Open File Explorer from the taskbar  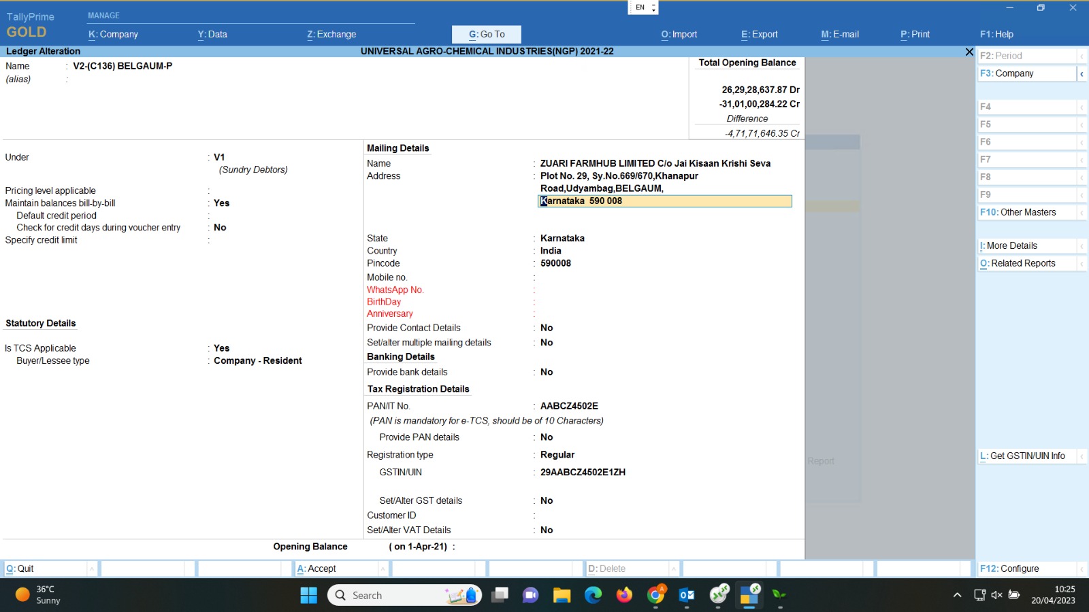pos(562,596)
